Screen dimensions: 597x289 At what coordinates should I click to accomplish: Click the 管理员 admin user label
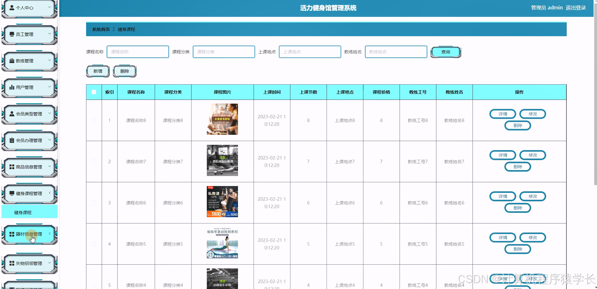pyautogui.click(x=547, y=8)
